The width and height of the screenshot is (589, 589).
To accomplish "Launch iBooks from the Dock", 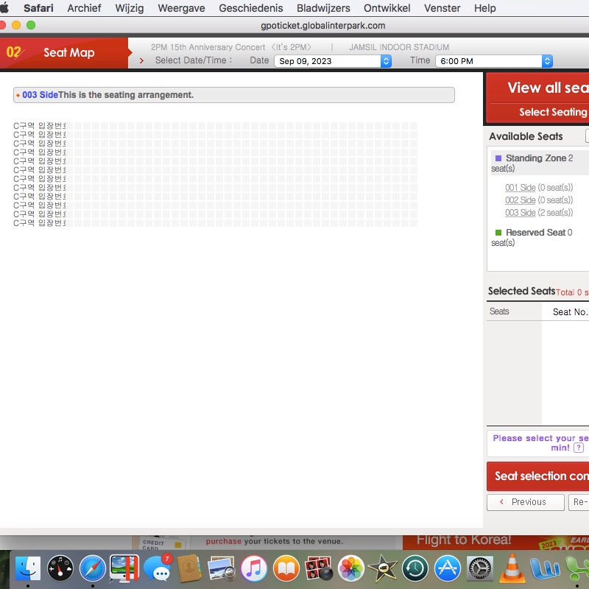I will point(286,568).
